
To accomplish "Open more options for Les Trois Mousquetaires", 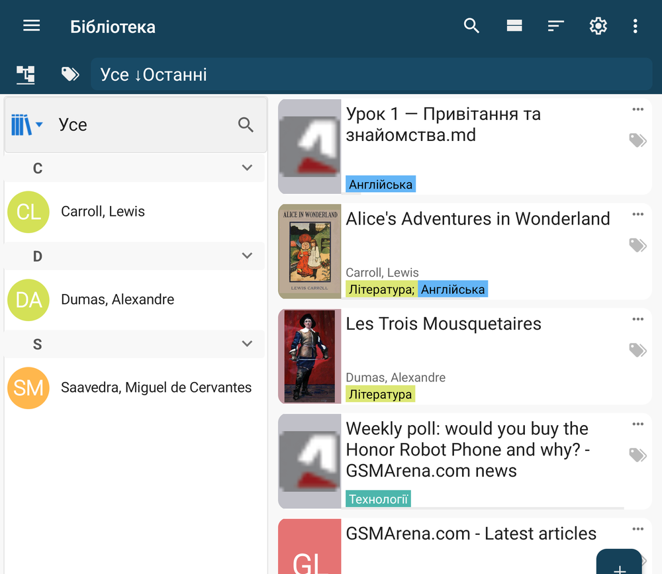I will click(638, 319).
